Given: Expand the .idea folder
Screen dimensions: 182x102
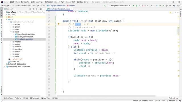Looking at the screenshot, I should click(x=7, y=14).
